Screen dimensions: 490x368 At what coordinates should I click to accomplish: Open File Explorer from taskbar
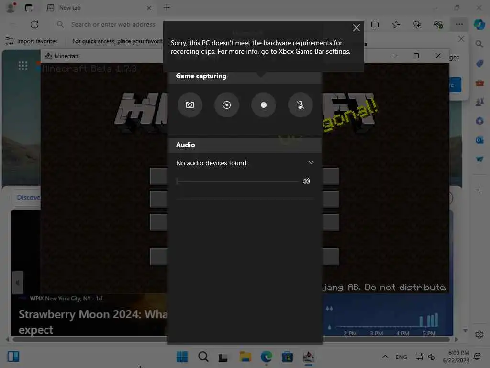click(245, 356)
